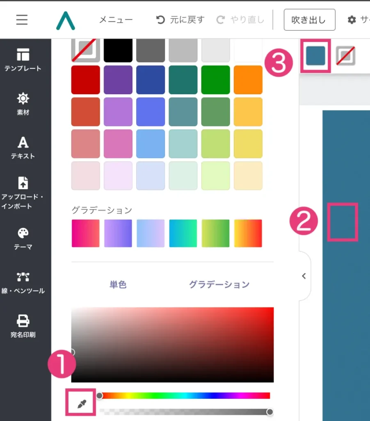The image size is (370, 421).
Task: Open アップロード・インポート panel
Action: coord(23,193)
